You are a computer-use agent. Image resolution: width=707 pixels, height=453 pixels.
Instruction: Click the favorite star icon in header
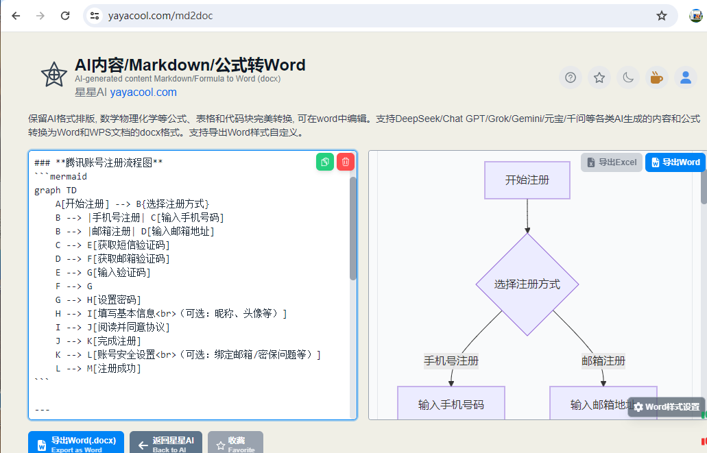click(599, 78)
